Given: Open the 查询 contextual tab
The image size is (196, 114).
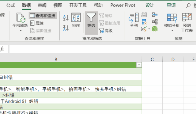Looking at the screenshot, I should click(171, 6).
